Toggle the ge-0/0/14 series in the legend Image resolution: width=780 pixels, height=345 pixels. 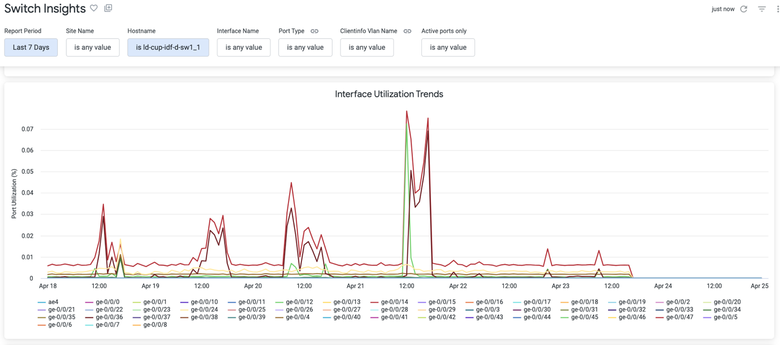(x=394, y=302)
